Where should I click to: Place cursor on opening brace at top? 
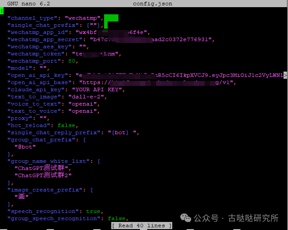(x=2, y=11)
